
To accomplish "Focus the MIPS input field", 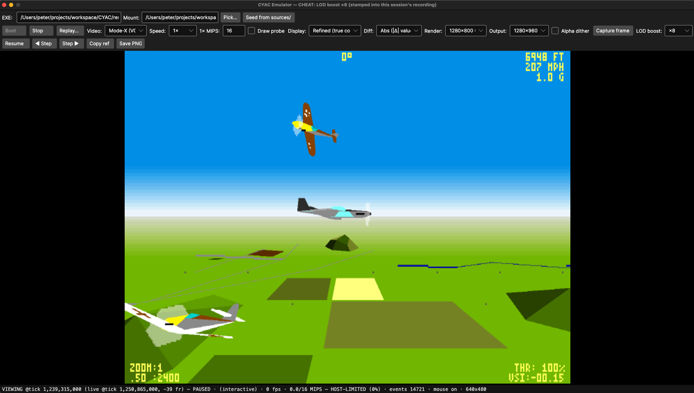I will 234,31.
